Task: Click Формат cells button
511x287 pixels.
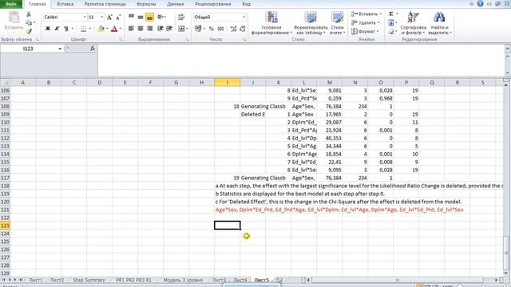Action: [365, 32]
